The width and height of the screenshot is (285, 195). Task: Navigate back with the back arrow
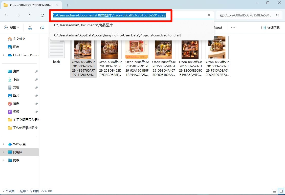coord(6,15)
